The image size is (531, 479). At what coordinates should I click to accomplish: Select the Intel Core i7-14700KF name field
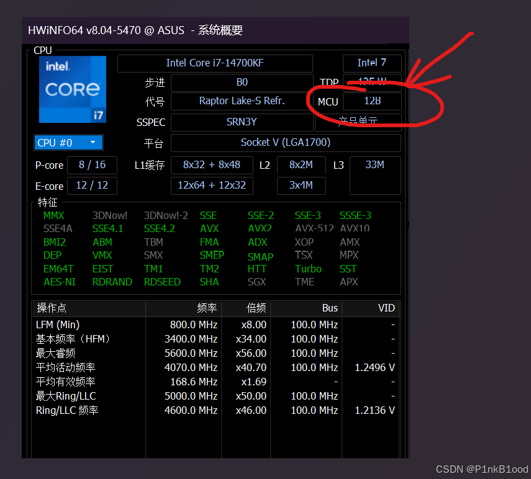[x=215, y=63]
